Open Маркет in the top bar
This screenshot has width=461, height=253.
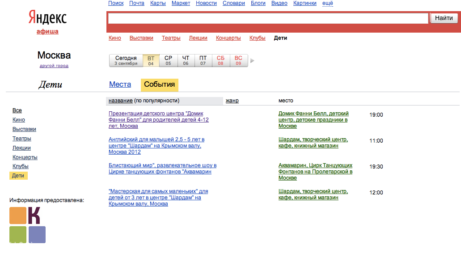click(181, 3)
